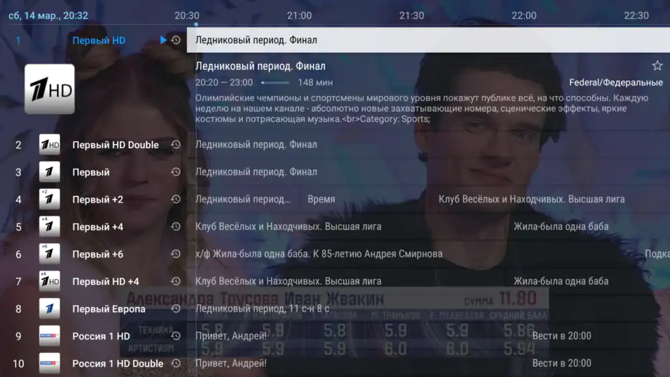Open archive icon for Первый Европа
Viewport: 670px width, 377px height.
(x=175, y=308)
